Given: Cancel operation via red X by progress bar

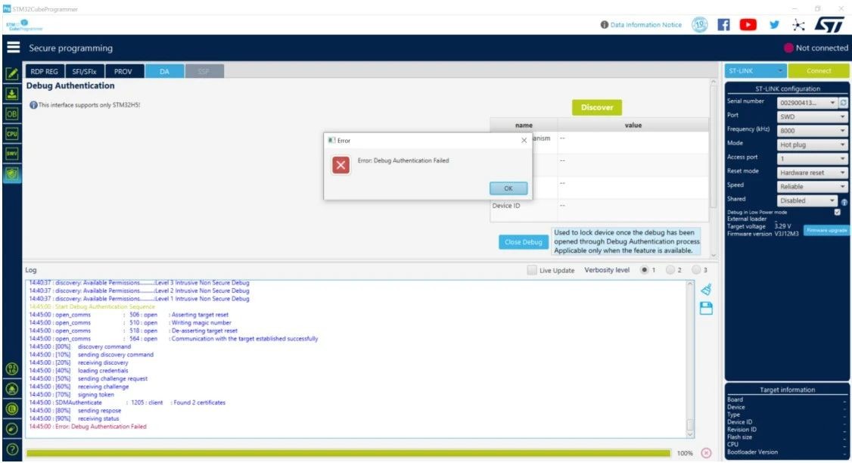Looking at the screenshot, I should [x=706, y=452].
